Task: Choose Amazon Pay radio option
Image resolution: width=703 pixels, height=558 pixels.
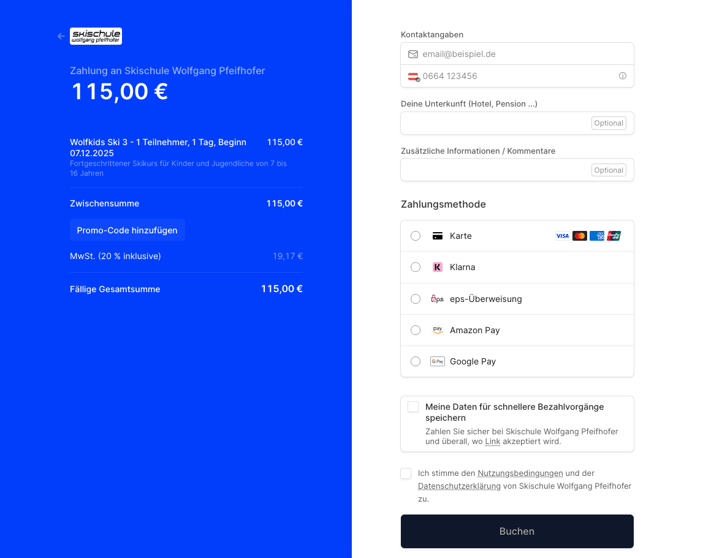Action: coord(416,330)
